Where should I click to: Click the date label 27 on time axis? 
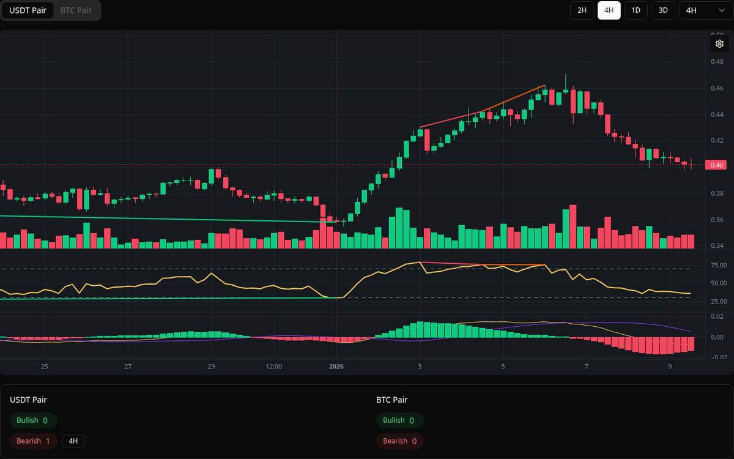click(x=127, y=367)
